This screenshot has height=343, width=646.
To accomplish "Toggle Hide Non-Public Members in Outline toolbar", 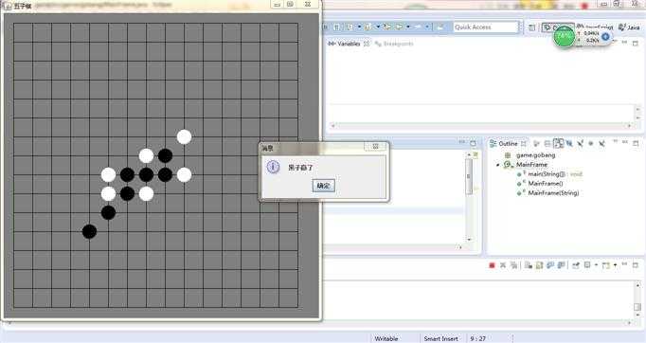I will (569, 143).
